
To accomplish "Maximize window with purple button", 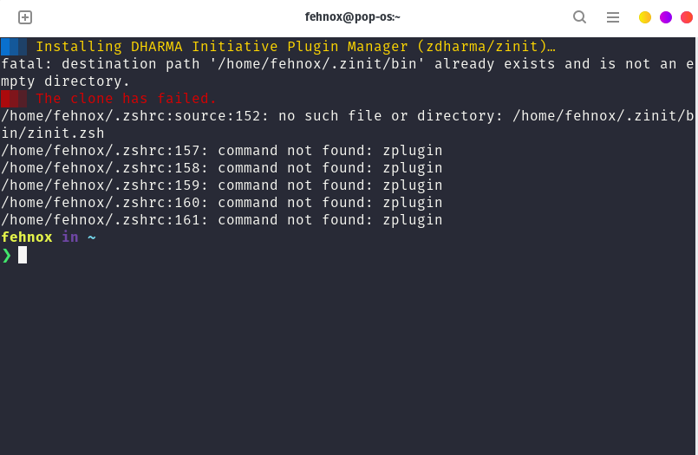I will (x=666, y=17).
